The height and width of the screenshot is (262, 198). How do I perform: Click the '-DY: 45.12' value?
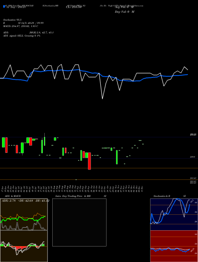pyautogui.click(x=42, y=201)
